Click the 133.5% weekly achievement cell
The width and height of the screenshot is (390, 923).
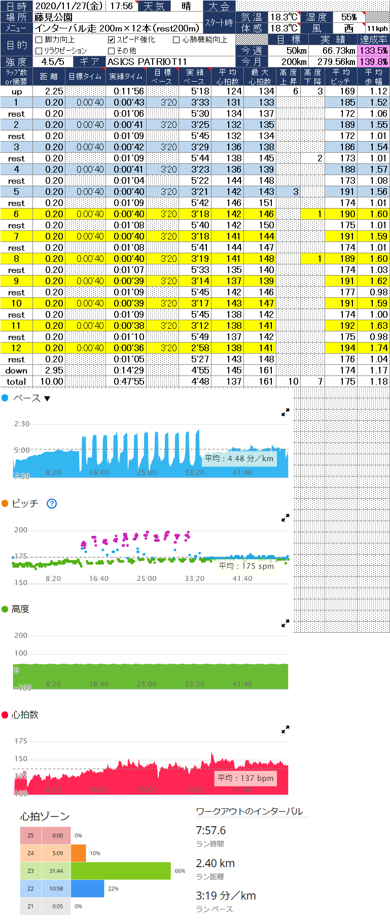373,51
